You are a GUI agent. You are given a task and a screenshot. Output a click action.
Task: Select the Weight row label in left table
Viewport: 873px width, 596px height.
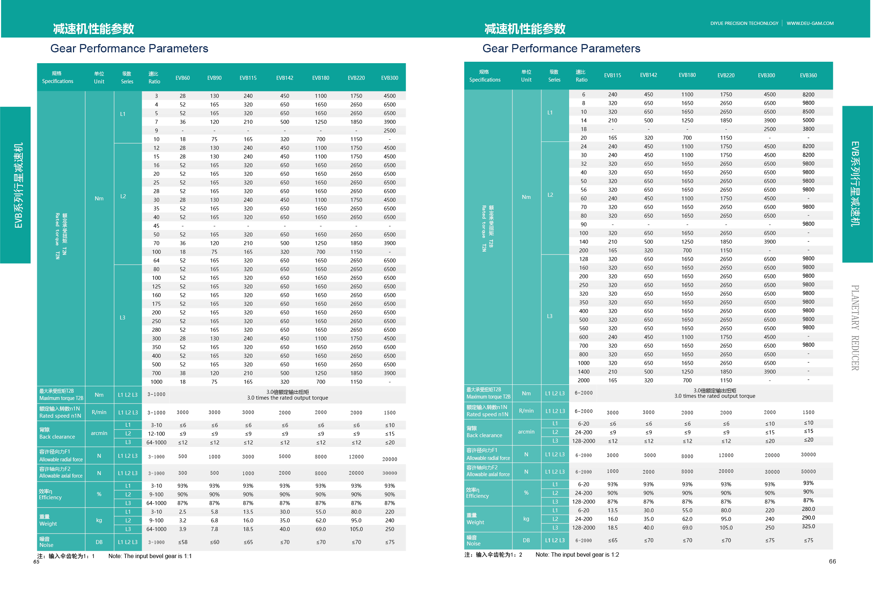(x=48, y=524)
